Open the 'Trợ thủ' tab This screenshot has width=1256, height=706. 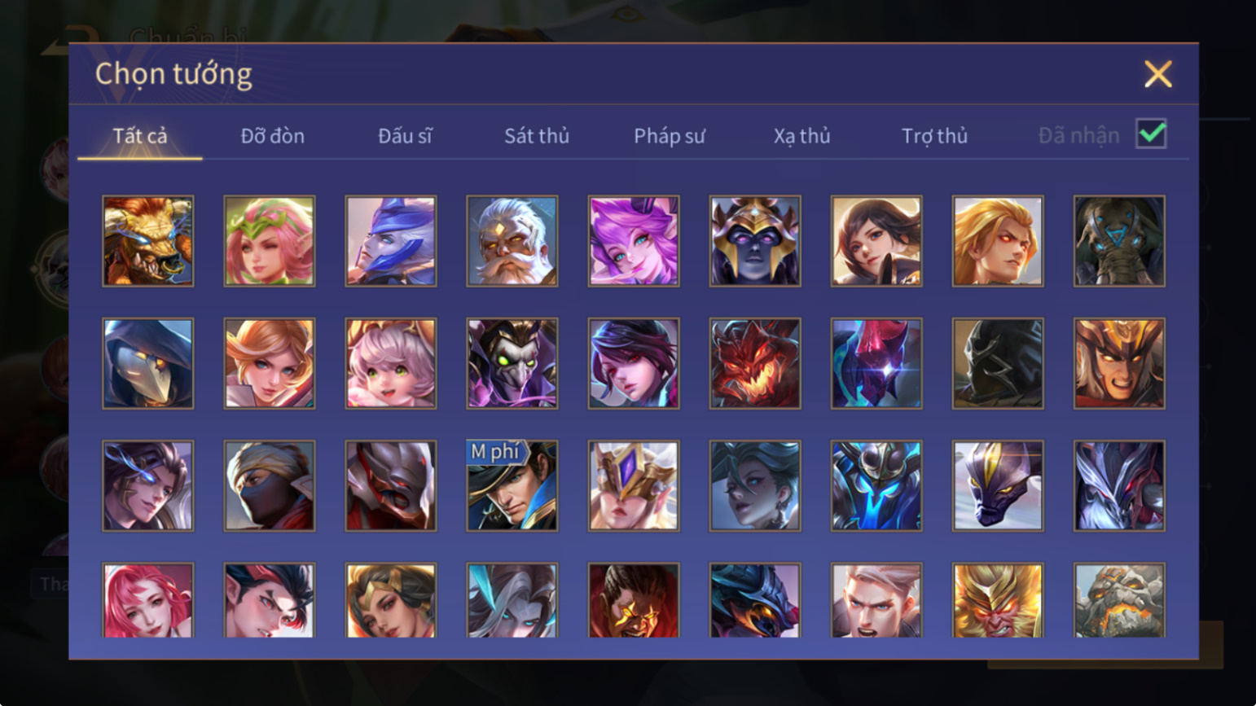pyautogui.click(x=935, y=136)
